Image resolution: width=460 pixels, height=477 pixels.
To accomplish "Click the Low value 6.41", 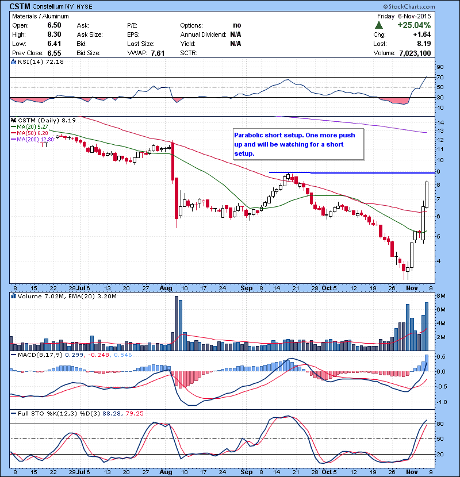I will point(54,44).
